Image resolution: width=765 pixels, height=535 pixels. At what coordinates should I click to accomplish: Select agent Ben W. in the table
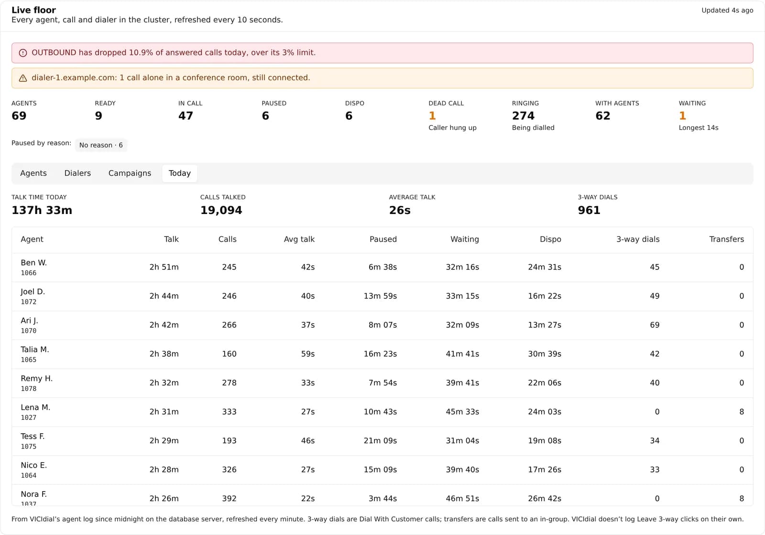[x=34, y=263]
